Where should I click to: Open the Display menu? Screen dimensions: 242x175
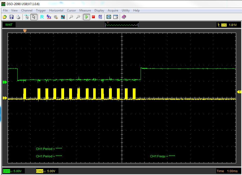[99, 10]
